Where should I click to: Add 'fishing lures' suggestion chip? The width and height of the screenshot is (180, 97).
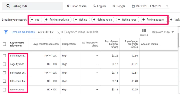tap(127, 20)
